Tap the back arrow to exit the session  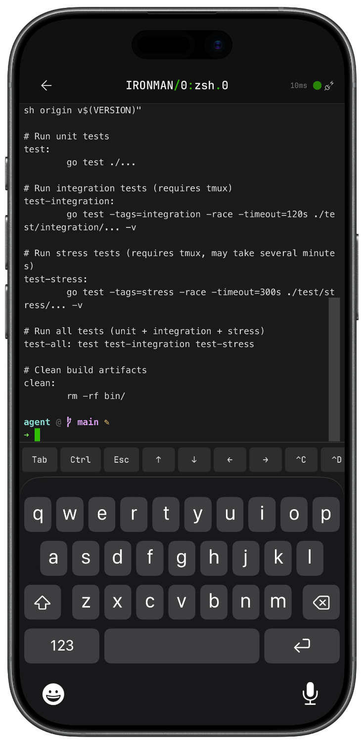tap(46, 85)
